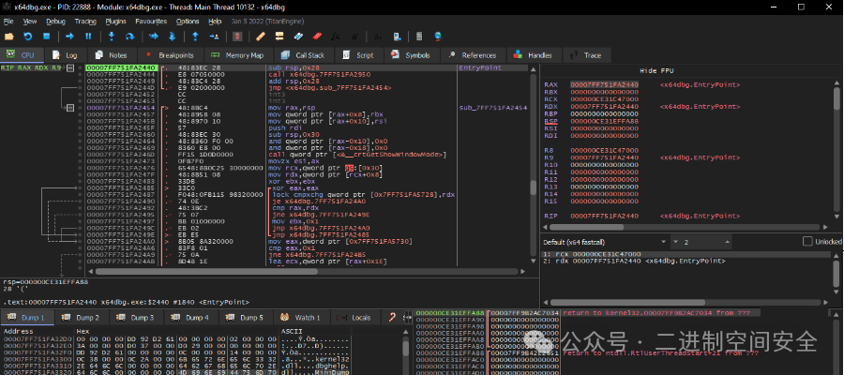This screenshot has height=375, width=844.
Task: Select the Dump 2 tab
Action: (x=86, y=318)
